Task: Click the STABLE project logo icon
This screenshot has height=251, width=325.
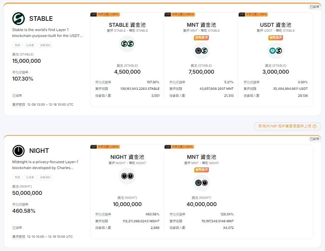Action: 18,19
